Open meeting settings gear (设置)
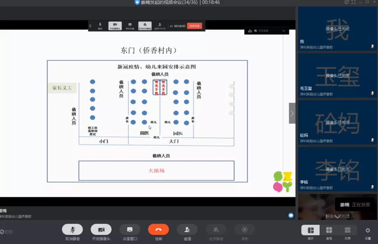Image resolution: width=378 pixels, height=244 pixels. coord(367,230)
